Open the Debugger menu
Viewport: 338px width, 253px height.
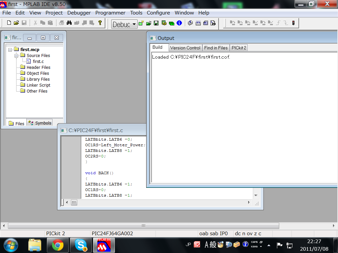tap(79, 13)
